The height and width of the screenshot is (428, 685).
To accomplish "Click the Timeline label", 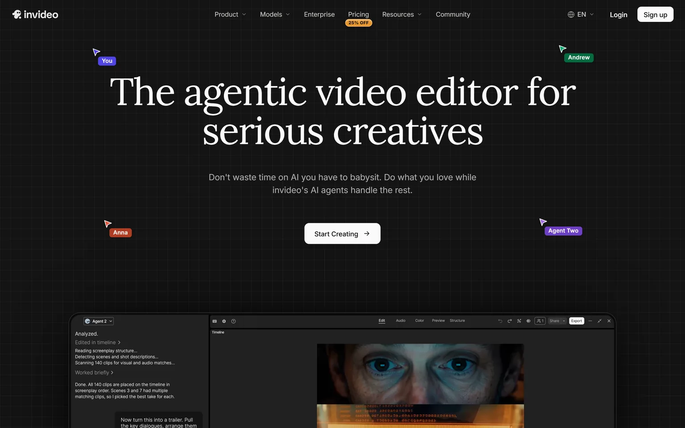I will click(218, 332).
